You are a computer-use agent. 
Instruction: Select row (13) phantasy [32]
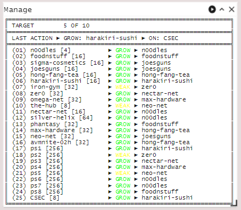pos(103,124)
